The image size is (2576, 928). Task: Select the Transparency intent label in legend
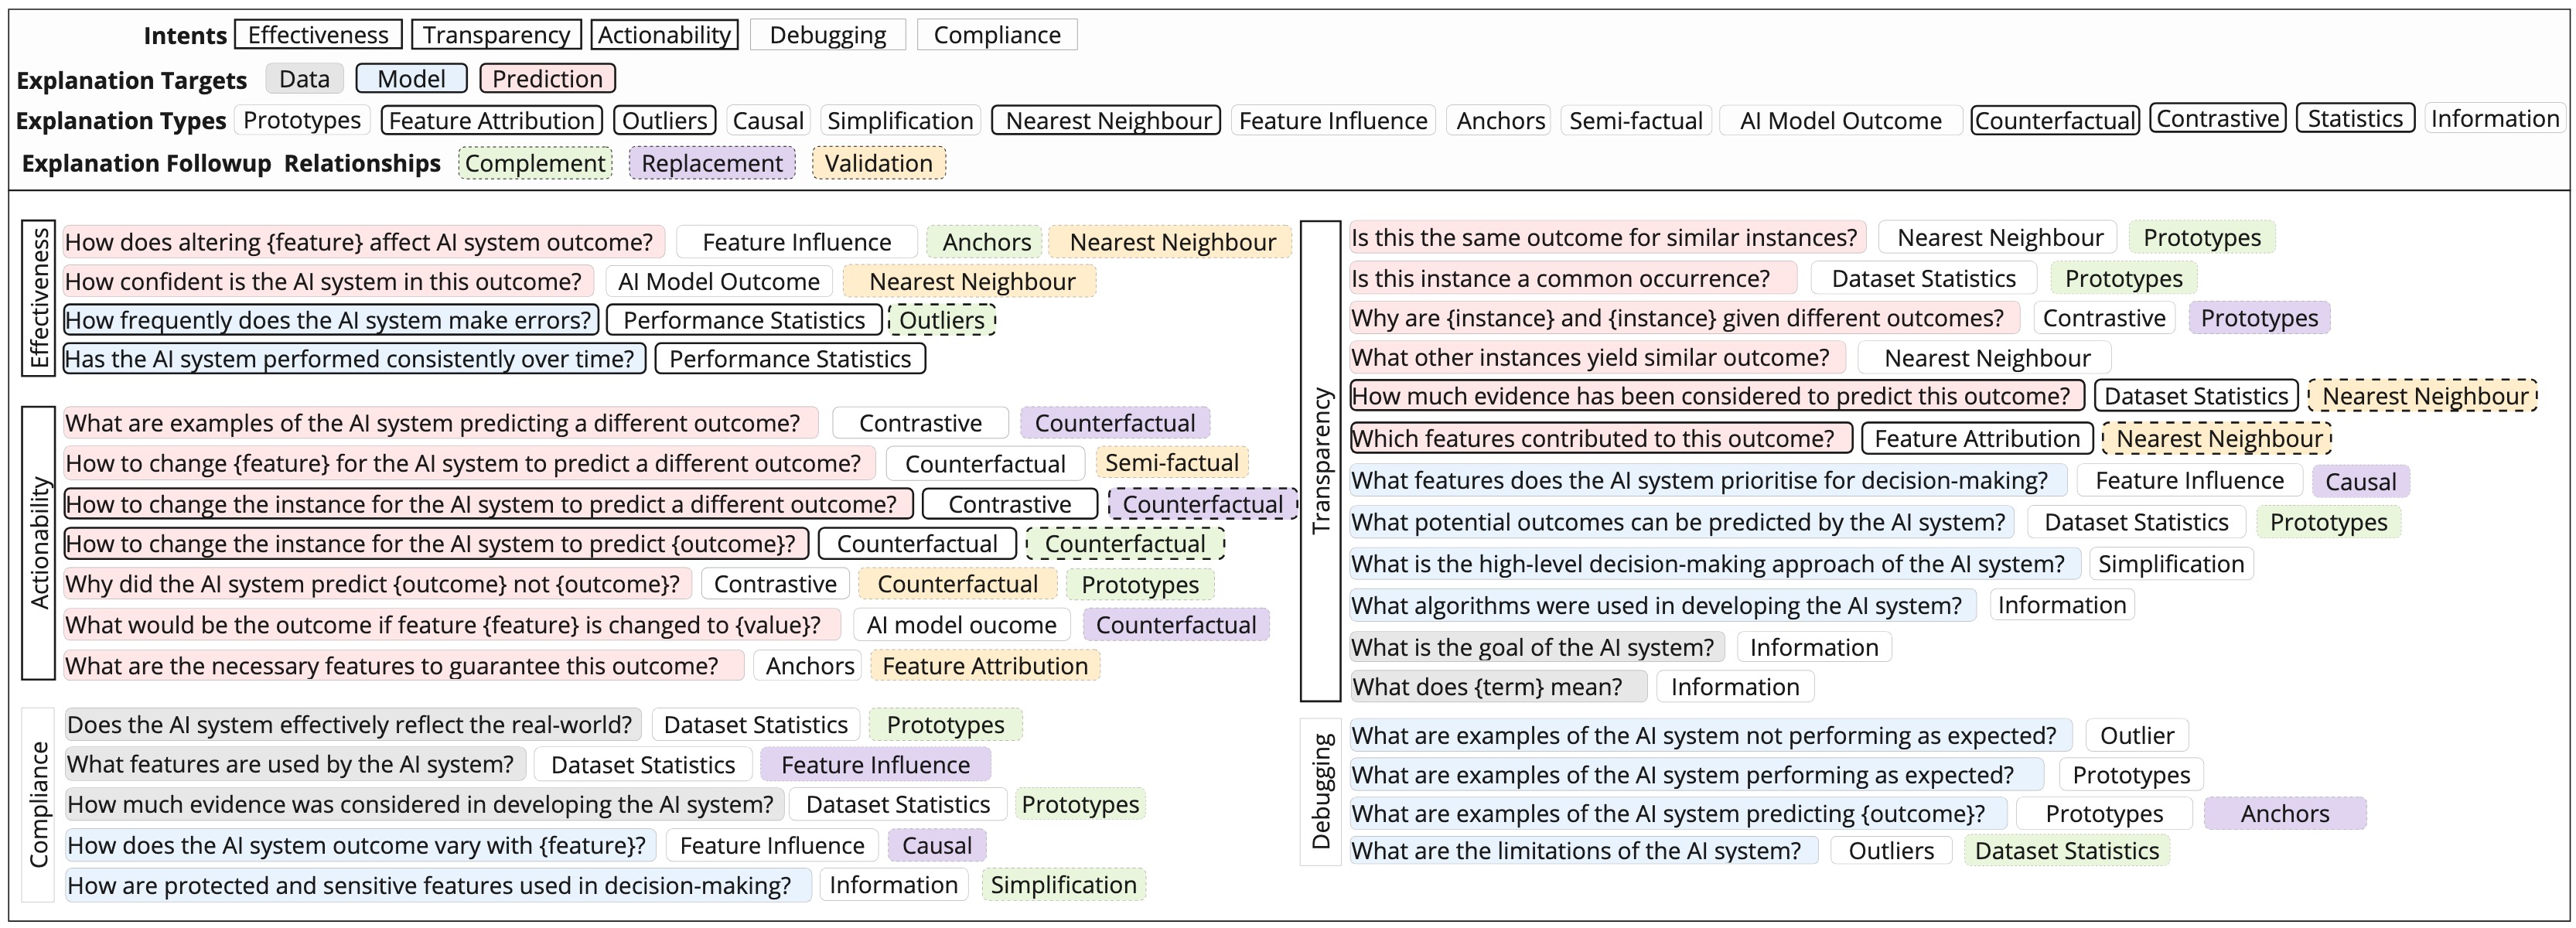496,35
